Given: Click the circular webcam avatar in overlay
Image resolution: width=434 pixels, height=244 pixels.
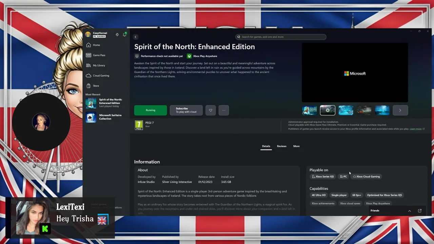Looking at the screenshot, I should (41, 122).
